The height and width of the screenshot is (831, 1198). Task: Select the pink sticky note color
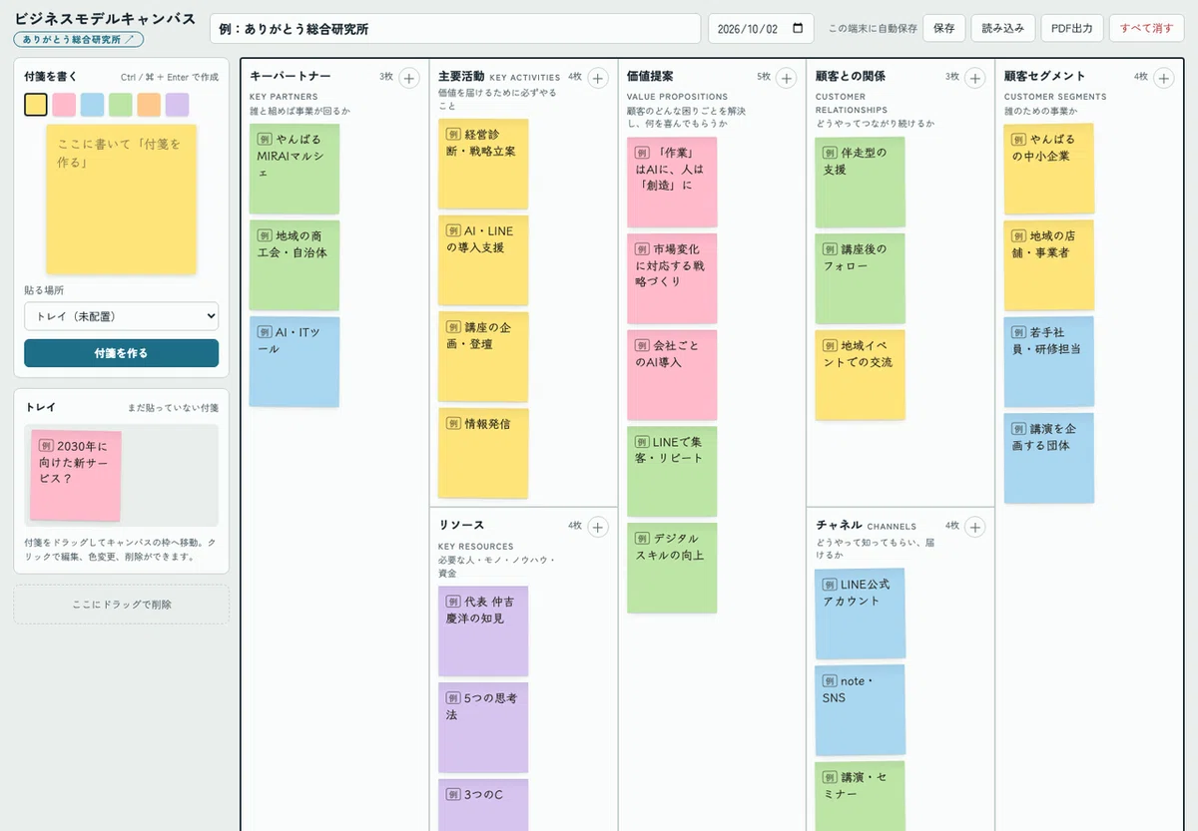(x=64, y=104)
